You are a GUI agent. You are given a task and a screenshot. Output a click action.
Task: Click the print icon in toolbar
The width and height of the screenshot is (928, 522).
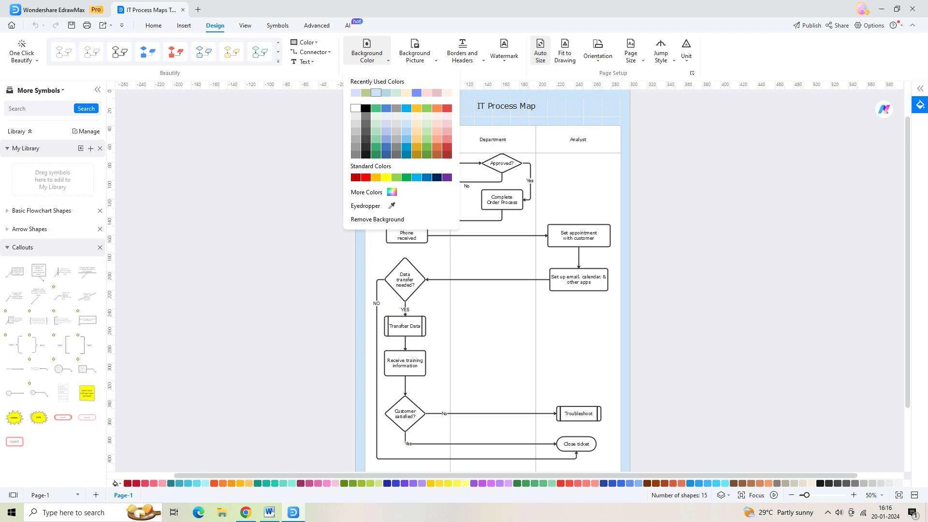[x=87, y=25]
